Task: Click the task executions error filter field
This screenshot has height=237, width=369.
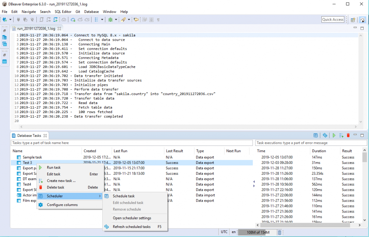Action: pos(311,143)
